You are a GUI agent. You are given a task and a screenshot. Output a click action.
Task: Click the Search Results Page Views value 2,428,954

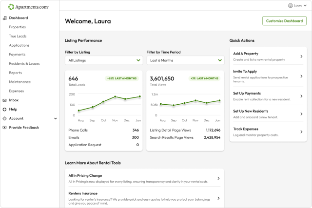[212, 137]
